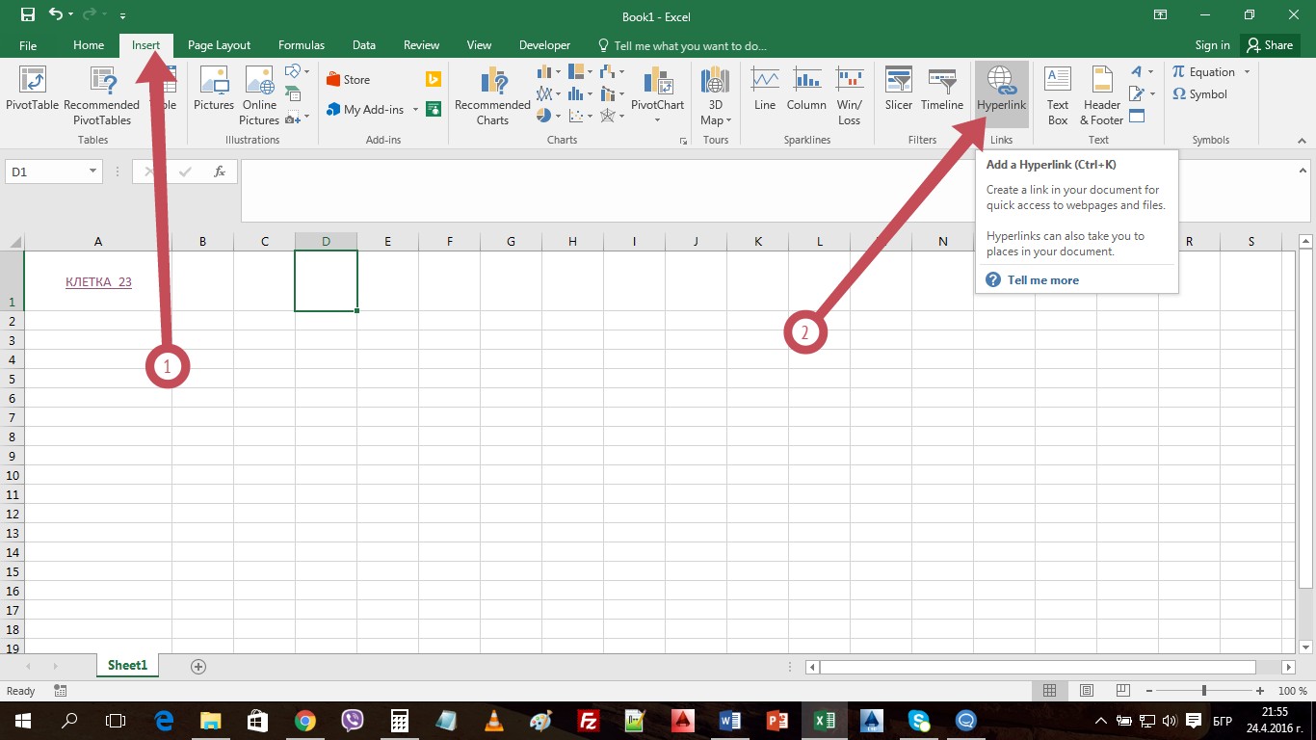Zoom out with the minus button
The height and width of the screenshot is (740, 1316).
point(1147,691)
